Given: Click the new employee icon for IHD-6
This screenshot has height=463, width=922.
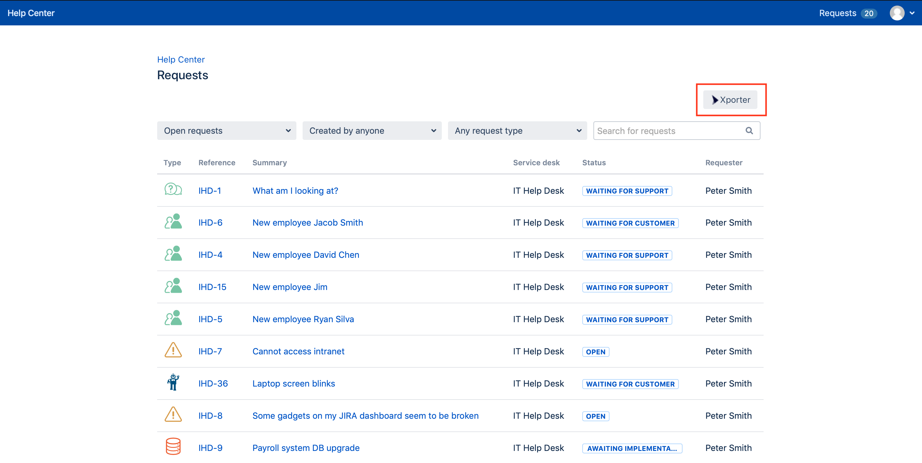Looking at the screenshot, I should point(173,222).
